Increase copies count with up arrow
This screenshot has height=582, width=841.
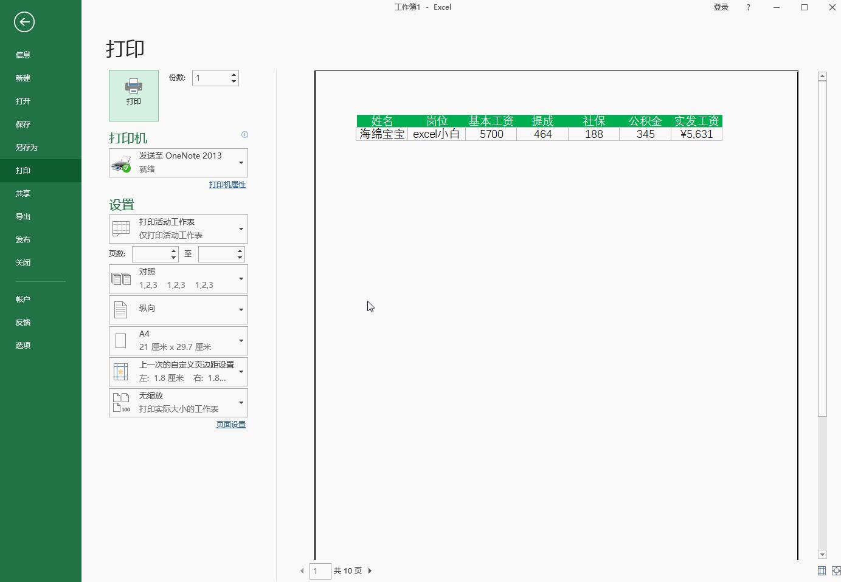234,75
